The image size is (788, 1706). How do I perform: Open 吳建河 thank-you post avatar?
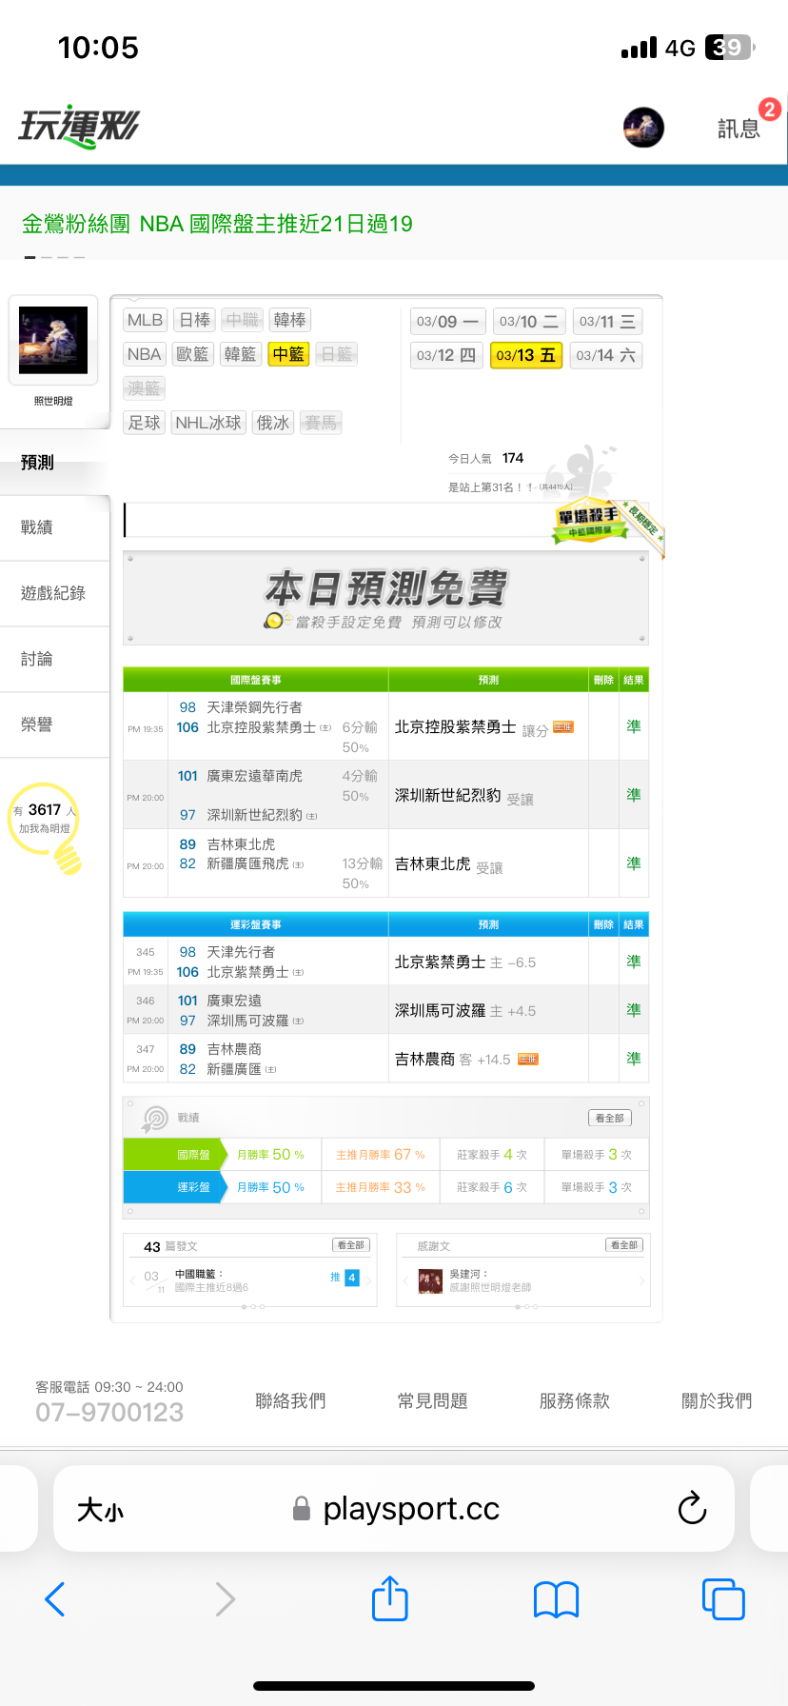click(430, 1281)
